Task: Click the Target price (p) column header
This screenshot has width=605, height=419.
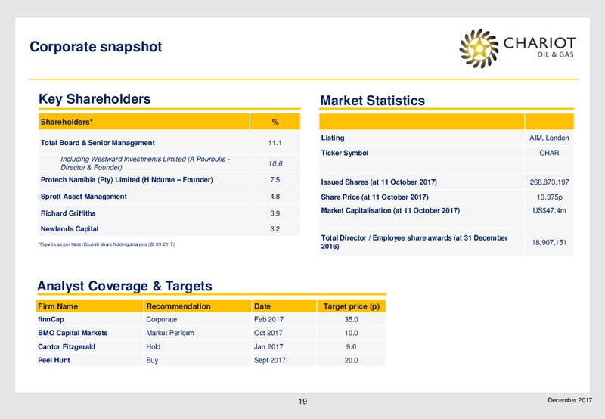Action: click(352, 306)
